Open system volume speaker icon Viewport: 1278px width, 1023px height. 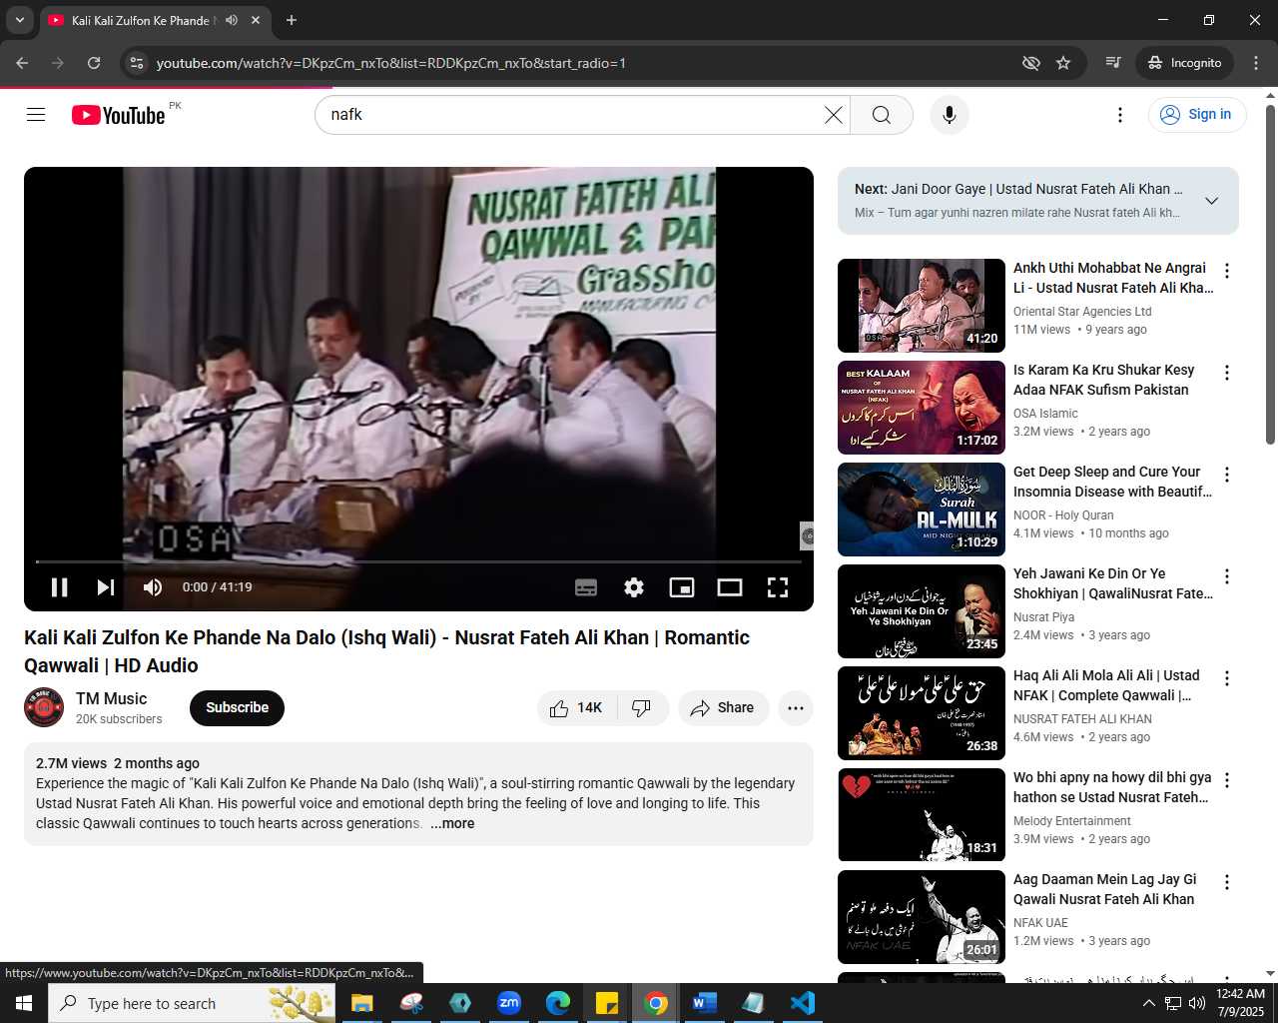tap(1196, 1003)
